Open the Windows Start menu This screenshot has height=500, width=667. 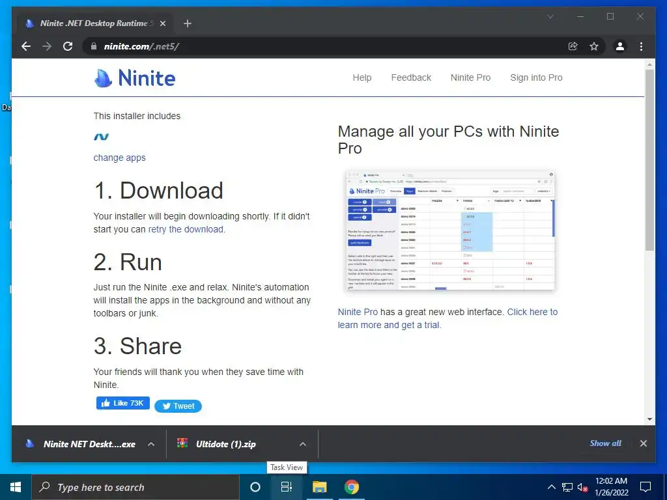(16, 487)
